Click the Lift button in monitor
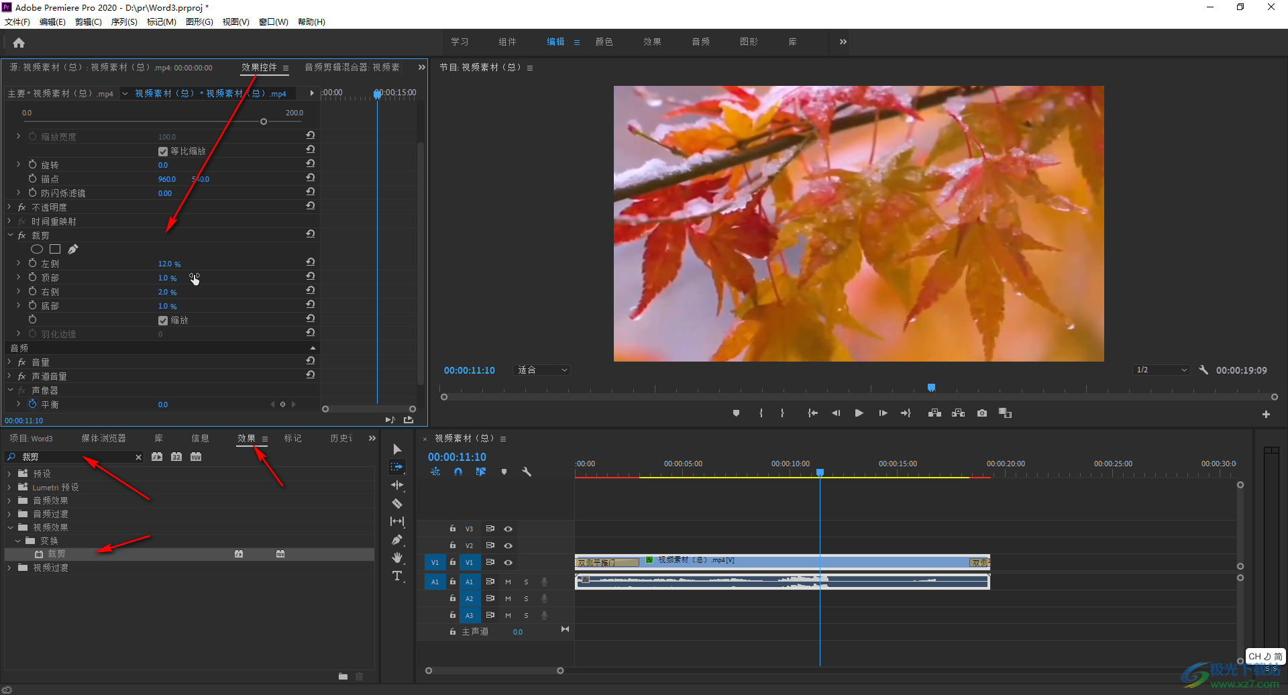 tap(934, 413)
